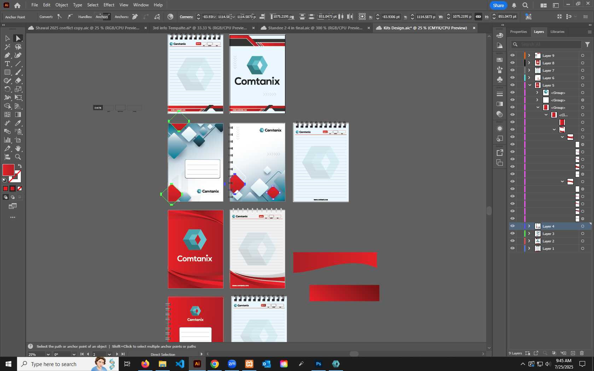Select the Scale tool
The height and width of the screenshot is (371, 594).
[x=18, y=89]
